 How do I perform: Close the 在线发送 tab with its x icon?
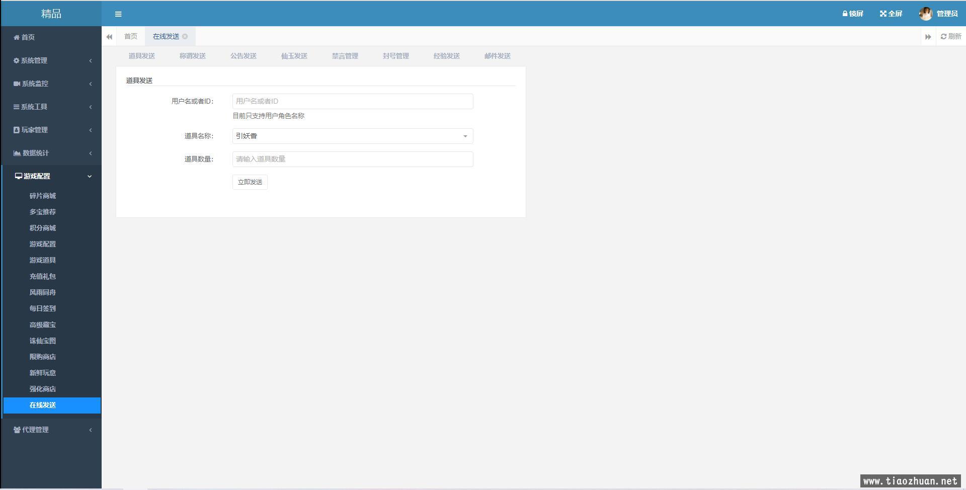pos(185,36)
